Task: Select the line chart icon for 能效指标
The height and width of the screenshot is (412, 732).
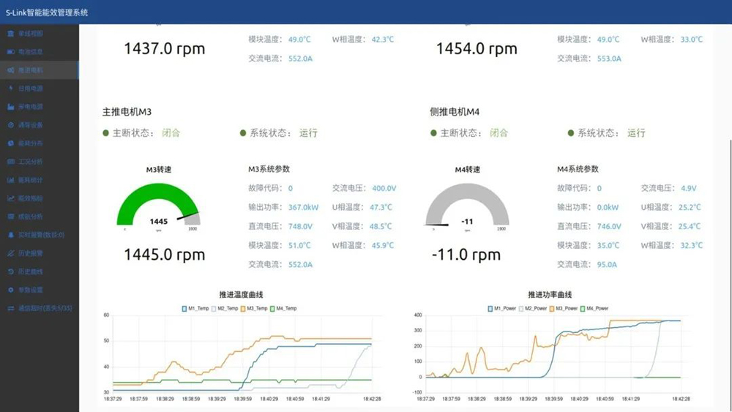Action: click(10, 198)
